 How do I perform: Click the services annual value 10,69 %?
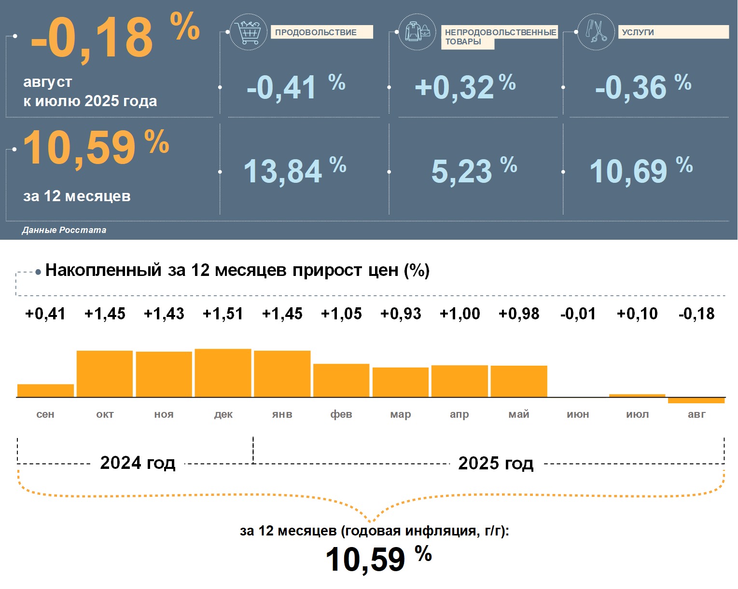point(641,171)
